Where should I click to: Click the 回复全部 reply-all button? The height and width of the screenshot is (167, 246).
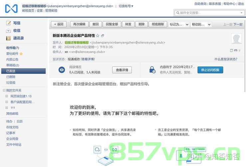(112, 24)
